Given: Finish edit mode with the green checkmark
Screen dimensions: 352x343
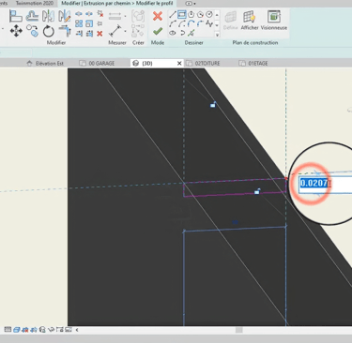Looking at the screenshot, I should point(158,31).
